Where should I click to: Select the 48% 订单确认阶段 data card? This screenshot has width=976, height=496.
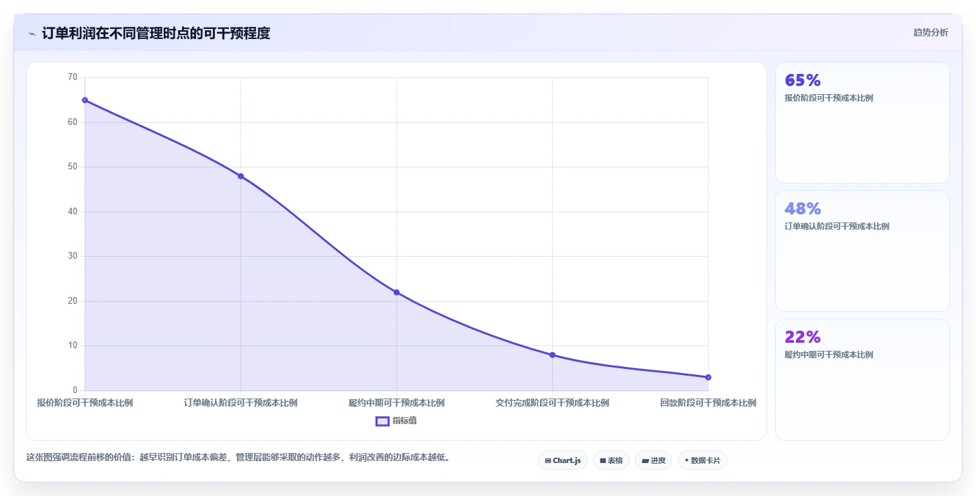[862, 251]
